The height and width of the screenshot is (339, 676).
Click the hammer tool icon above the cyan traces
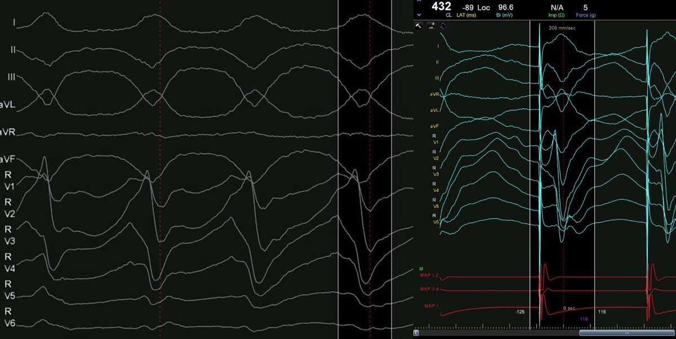tap(419, 25)
